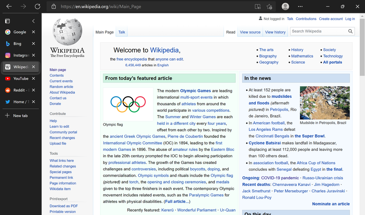Select the Main Page tab
The image size is (365, 215).
[104, 32]
